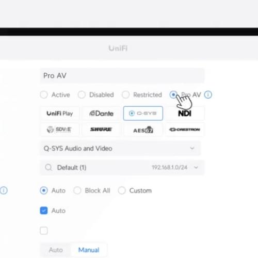Switch to the Manual segment tab

pyautogui.click(x=89, y=250)
